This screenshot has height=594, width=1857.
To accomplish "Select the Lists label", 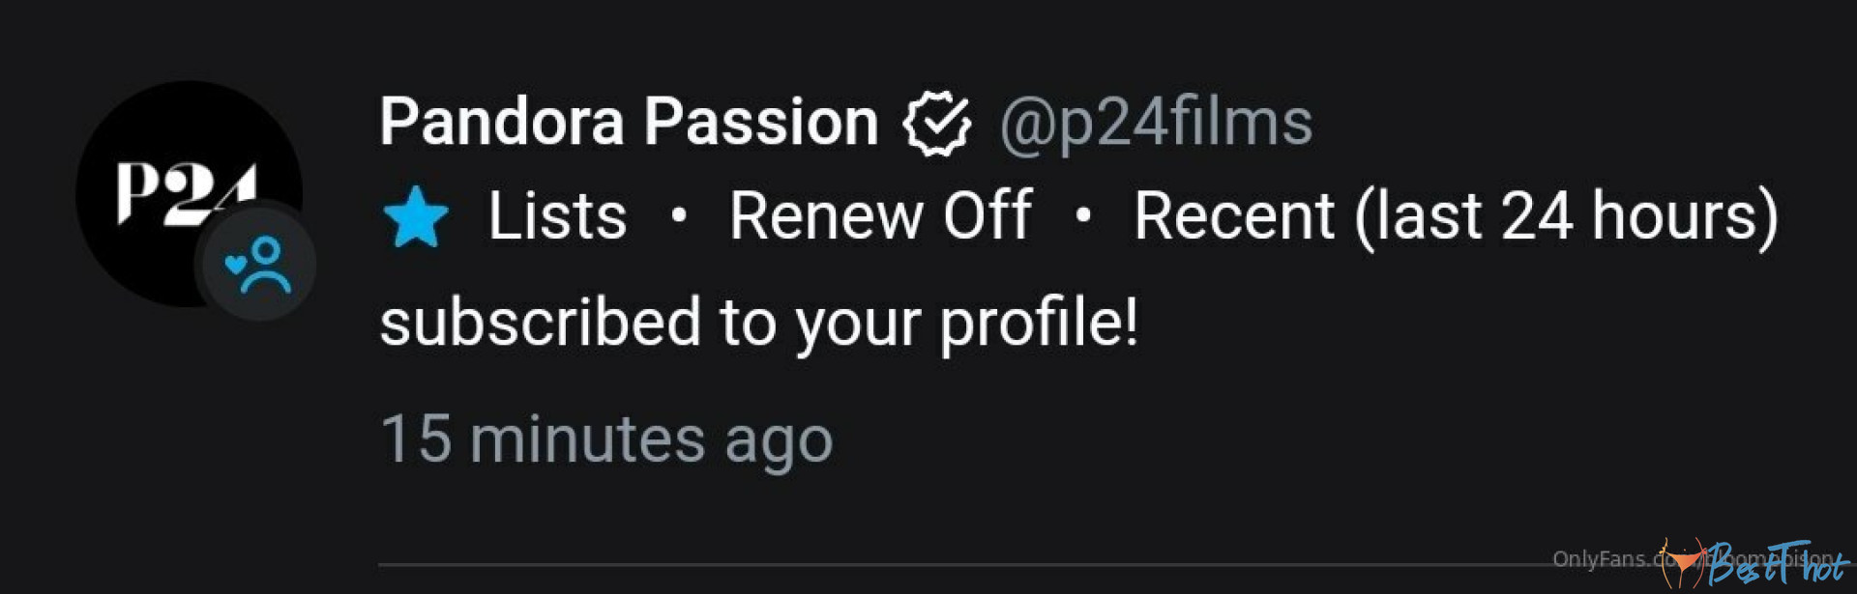I will click(x=557, y=215).
